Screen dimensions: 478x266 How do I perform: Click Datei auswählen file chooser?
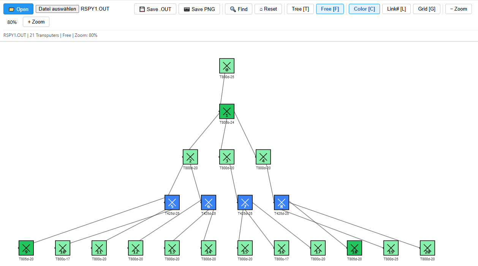coord(57,9)
